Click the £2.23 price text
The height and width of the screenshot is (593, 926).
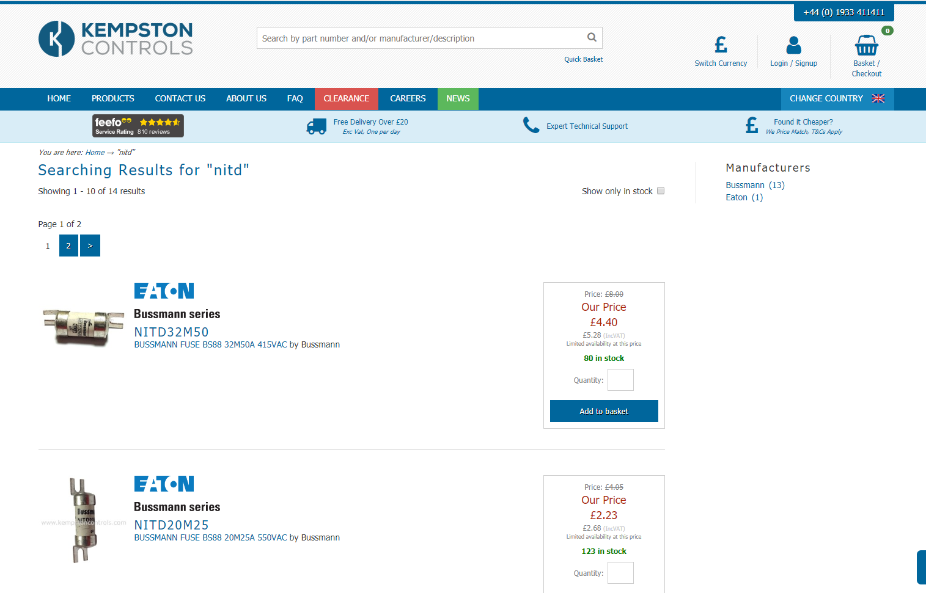click(604, 515)
